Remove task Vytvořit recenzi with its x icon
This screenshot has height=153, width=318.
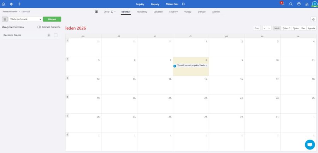(x=206, y=66)
